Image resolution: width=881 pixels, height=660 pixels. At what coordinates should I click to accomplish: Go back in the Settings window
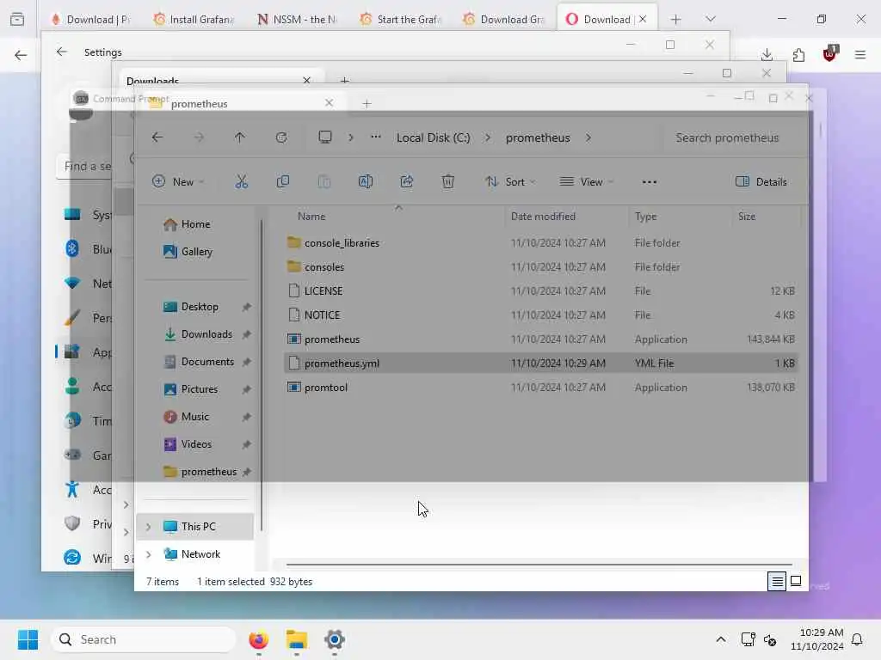[x=62, y=52]
